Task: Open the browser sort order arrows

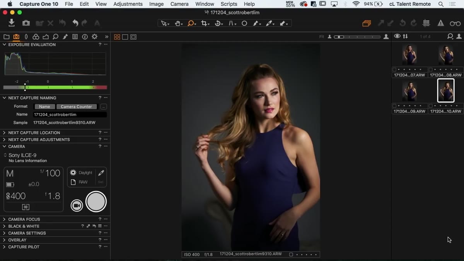Action: (405, 36)
